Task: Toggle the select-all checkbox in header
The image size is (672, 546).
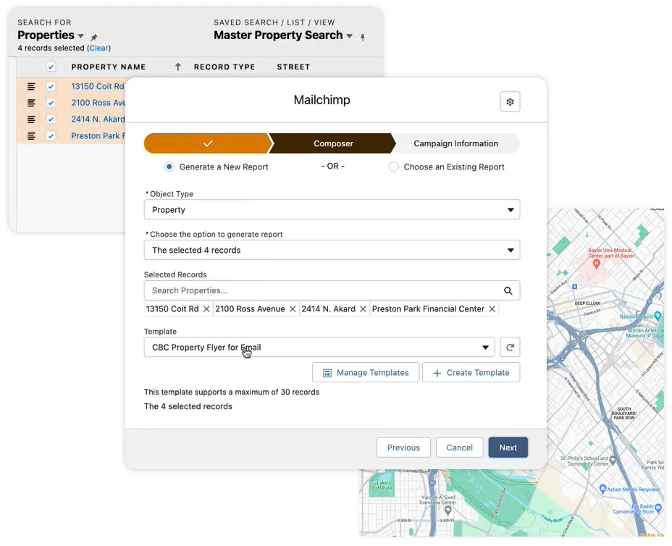Action: coord(51,67)
